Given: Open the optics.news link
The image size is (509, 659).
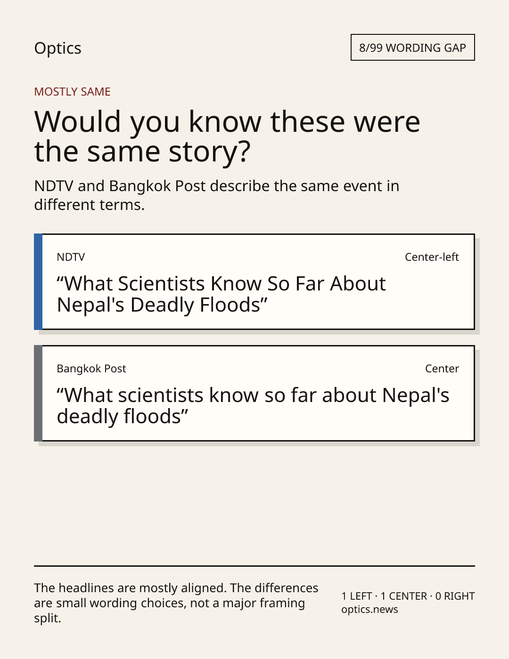Looking at the screenshot, I should point(369,610).
